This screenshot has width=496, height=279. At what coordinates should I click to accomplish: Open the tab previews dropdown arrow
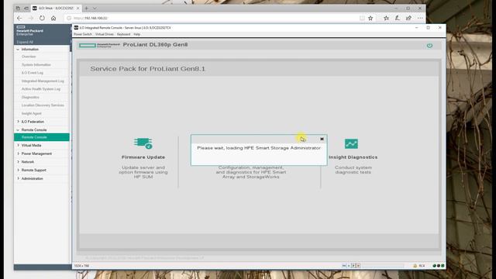95,9
